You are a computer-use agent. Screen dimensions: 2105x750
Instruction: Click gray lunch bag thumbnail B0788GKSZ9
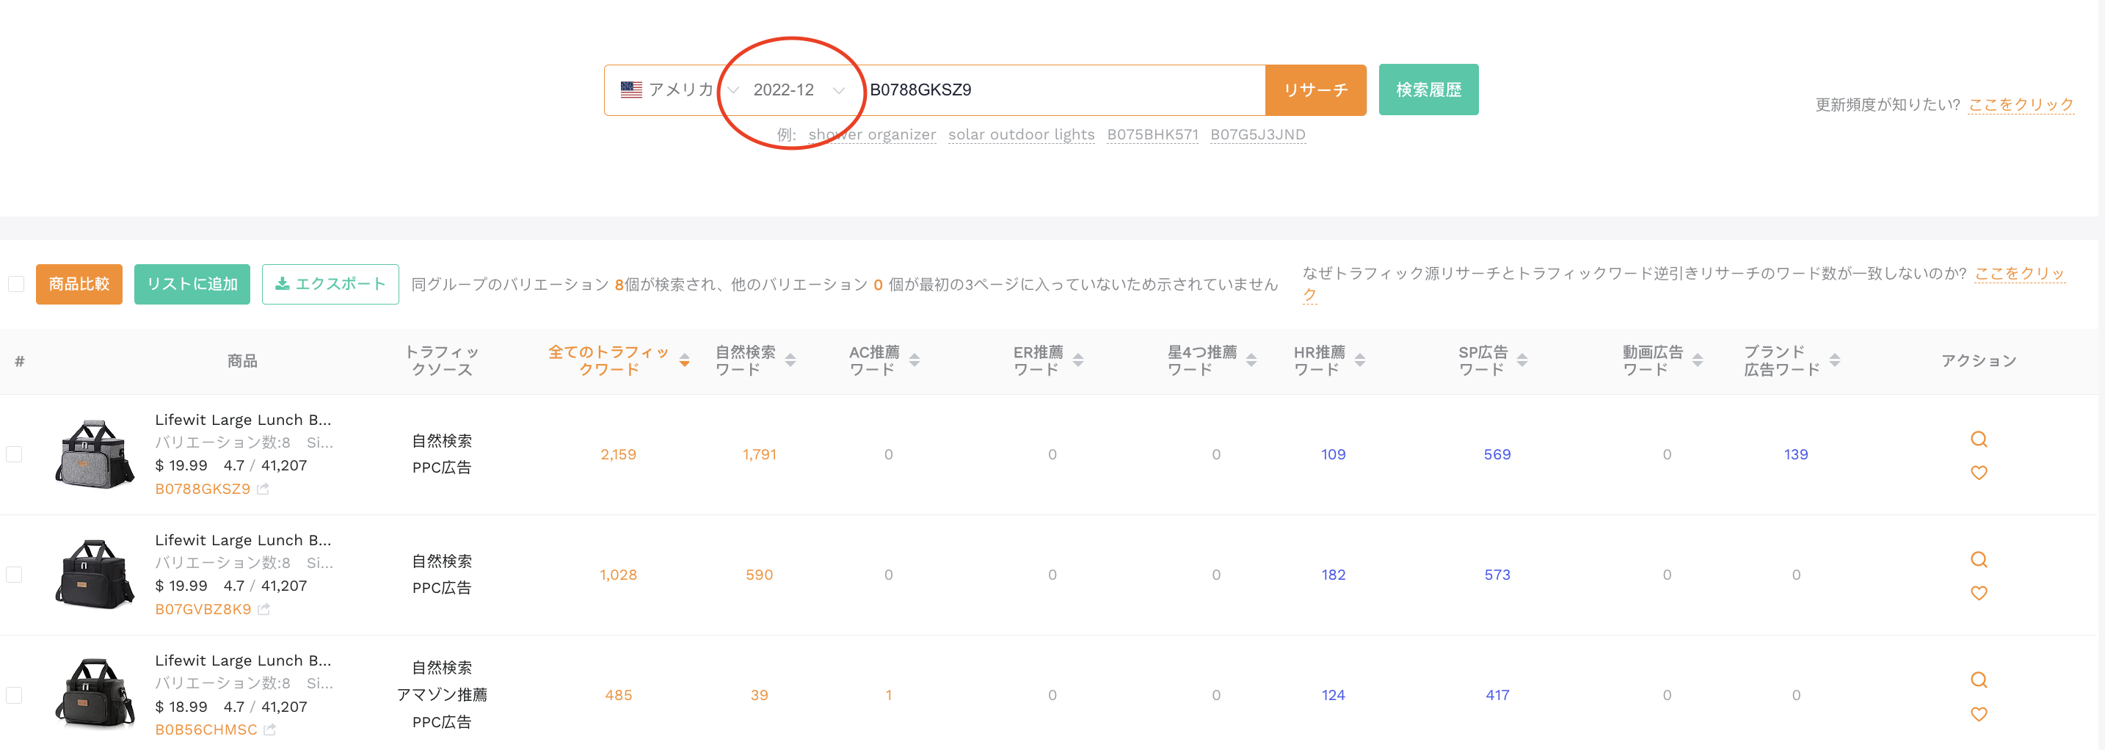95,454
